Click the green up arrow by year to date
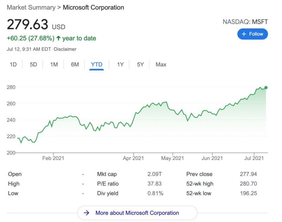The width and height of the screenshot is (282, 222). click(58, 38)
